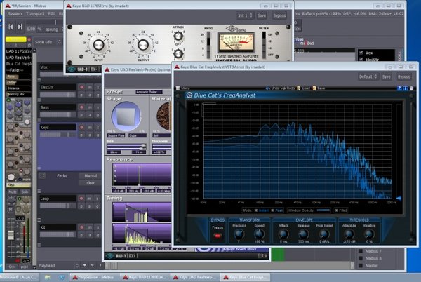Open the sprung shuttle mode dropdown
421x282 pixels.
(x=53, y=29)
